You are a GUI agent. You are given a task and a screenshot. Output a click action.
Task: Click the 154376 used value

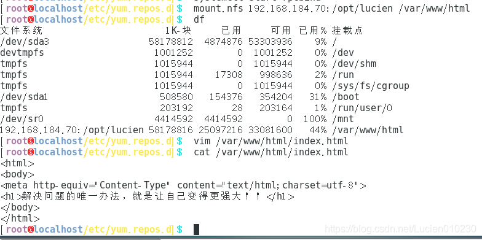pos(226,97)
